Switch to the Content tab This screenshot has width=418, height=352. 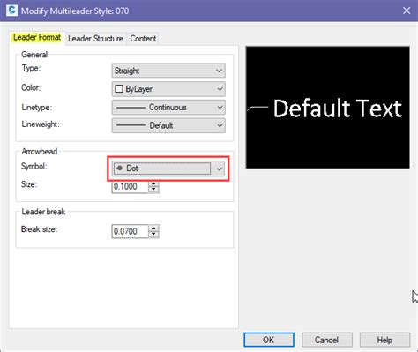pos(143,39)
